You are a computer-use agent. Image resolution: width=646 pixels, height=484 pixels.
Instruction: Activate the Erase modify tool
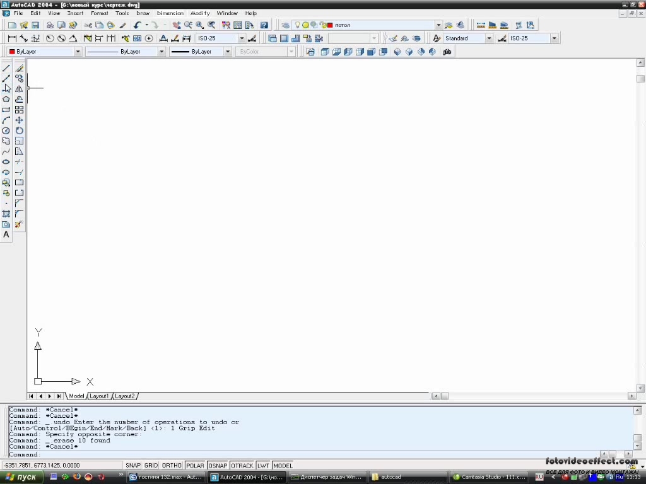19,68
